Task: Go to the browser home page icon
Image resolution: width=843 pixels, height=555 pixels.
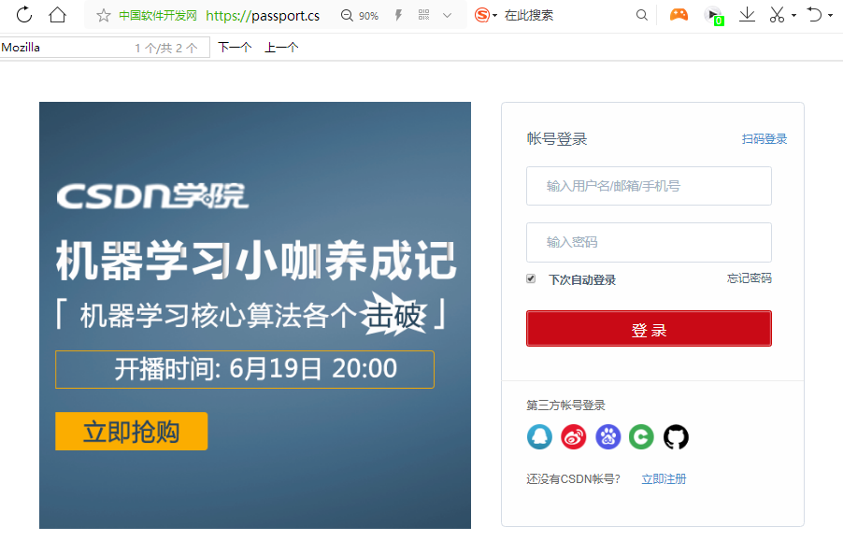Action: (x=57, y=15)
